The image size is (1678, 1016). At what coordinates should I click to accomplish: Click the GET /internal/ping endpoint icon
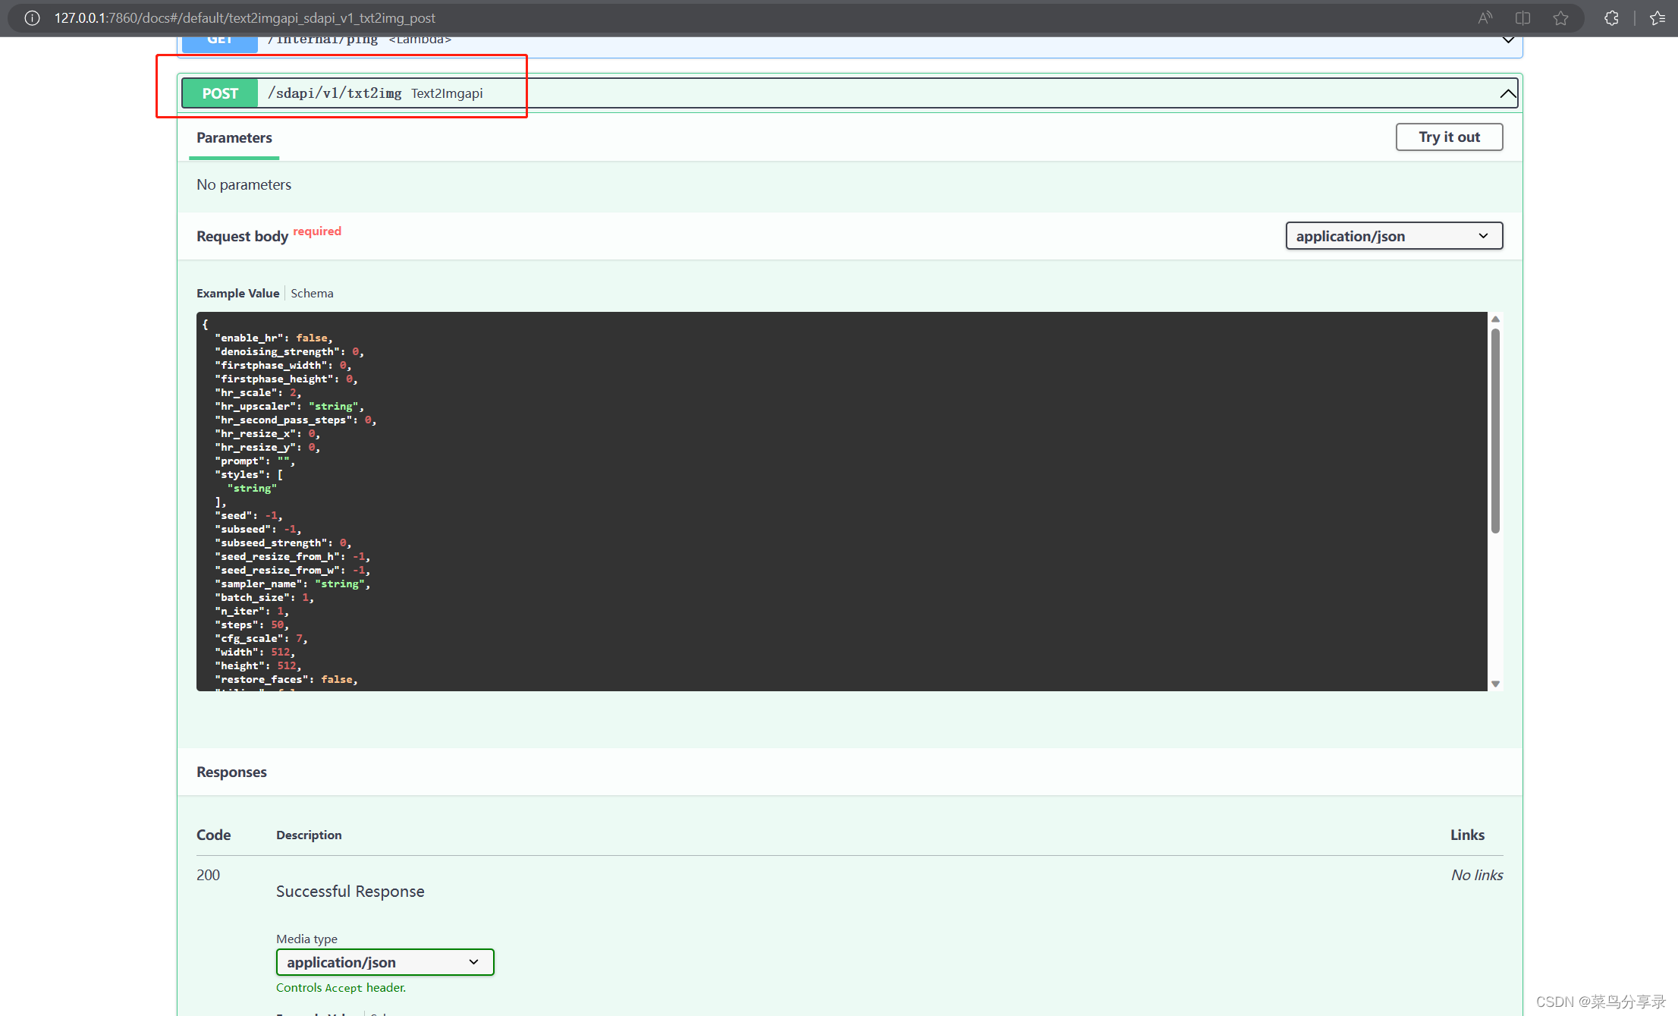[x=221, y=41]
